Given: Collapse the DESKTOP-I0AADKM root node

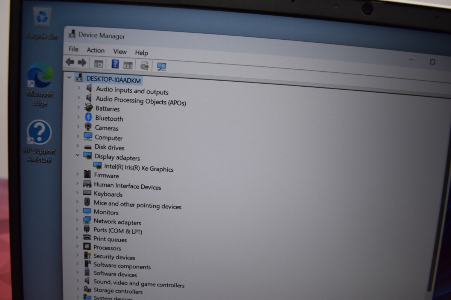Looking at the screenshot, I should (69, 77).
